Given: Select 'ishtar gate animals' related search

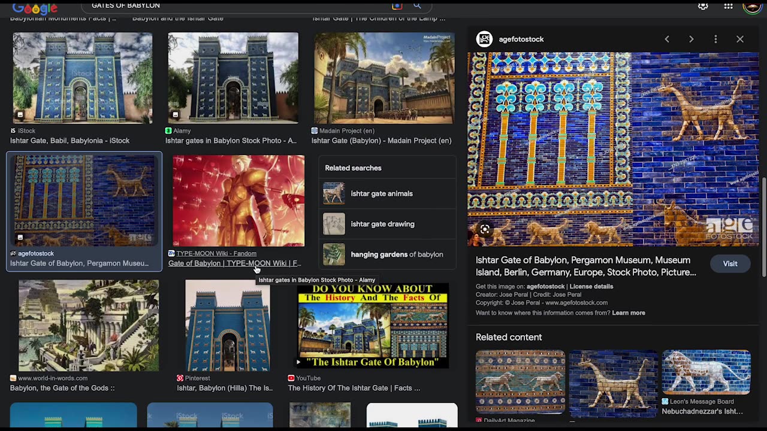Looking at the screenshot, I should pos(386,193).
